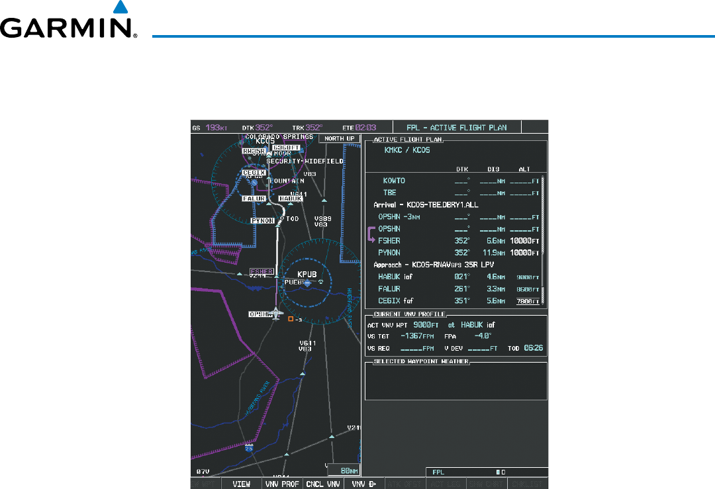Select the magenta active leg arrow icon
The width and height of the screenshot is (715, 489).
pyautogui.click(x=371, y=235)
